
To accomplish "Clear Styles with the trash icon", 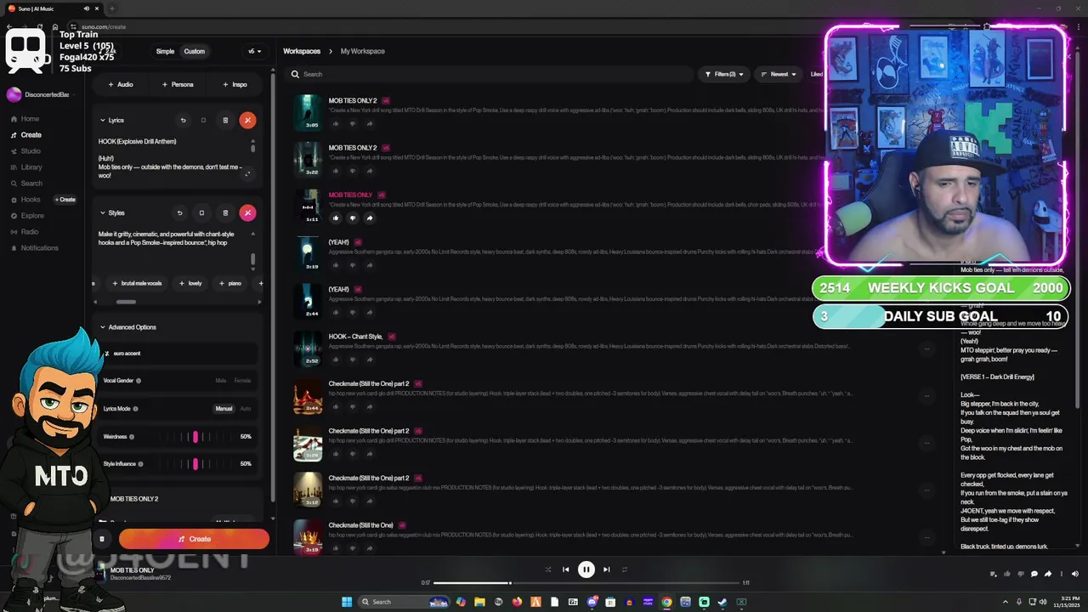I will 225,212.
